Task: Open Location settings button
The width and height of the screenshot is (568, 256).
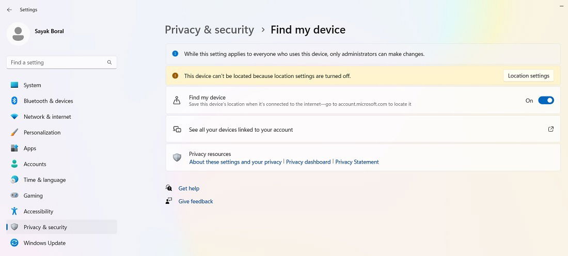Action: [529, 76]
